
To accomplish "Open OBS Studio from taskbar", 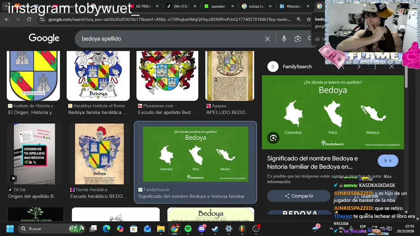I will (x=256, y=228).
